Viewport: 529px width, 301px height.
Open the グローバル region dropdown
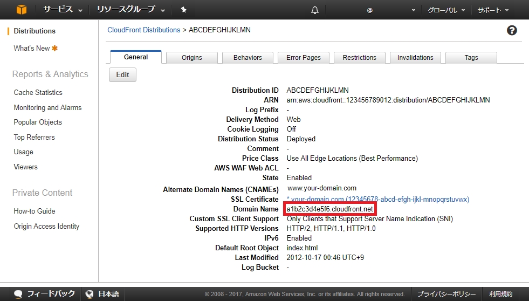tap(446, 10)
